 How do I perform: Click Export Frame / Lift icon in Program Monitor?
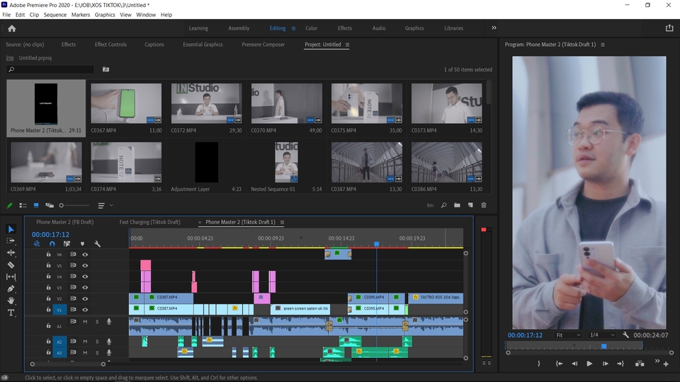(x=640, y=364)
